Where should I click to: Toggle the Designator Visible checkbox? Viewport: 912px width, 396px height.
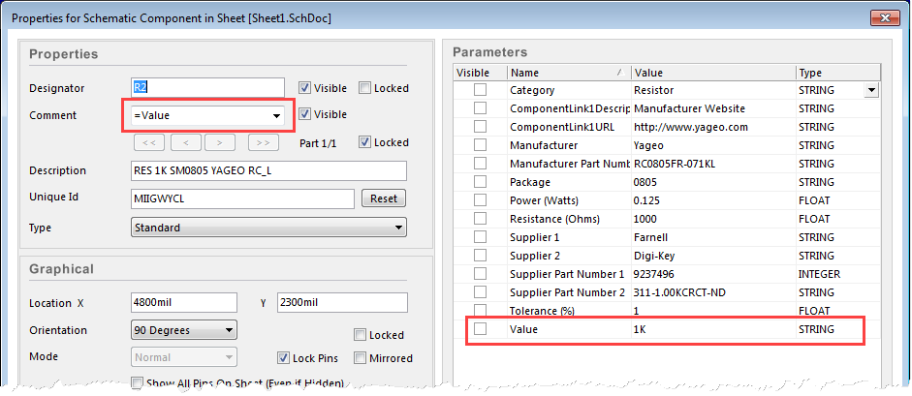[305, 88]
